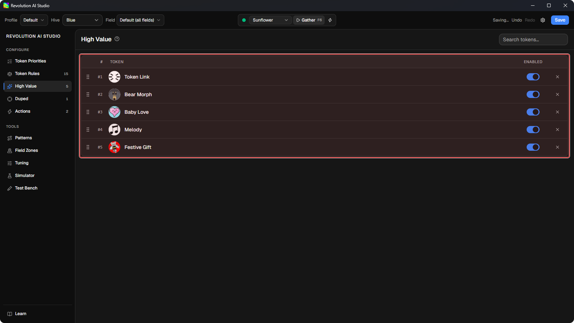The height and width of the screenshot is (323, 574).
Task: Click the Festive Gift token name
Action: coord(138,147)
